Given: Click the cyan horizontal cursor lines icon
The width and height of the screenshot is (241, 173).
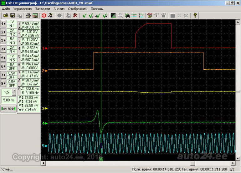Looking at the screenshot, I should tap(134, 16).
